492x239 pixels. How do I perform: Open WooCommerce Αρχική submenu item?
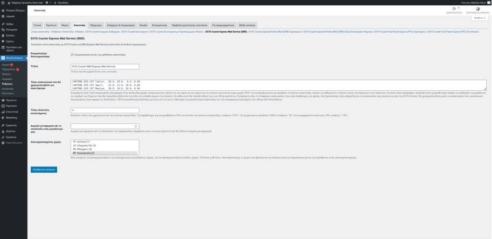tap(6, 64)
